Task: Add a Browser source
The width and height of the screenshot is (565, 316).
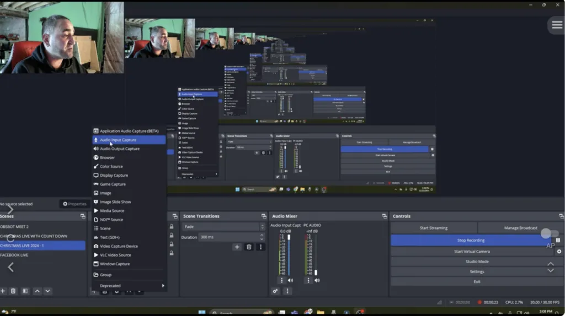Action: 129,157
